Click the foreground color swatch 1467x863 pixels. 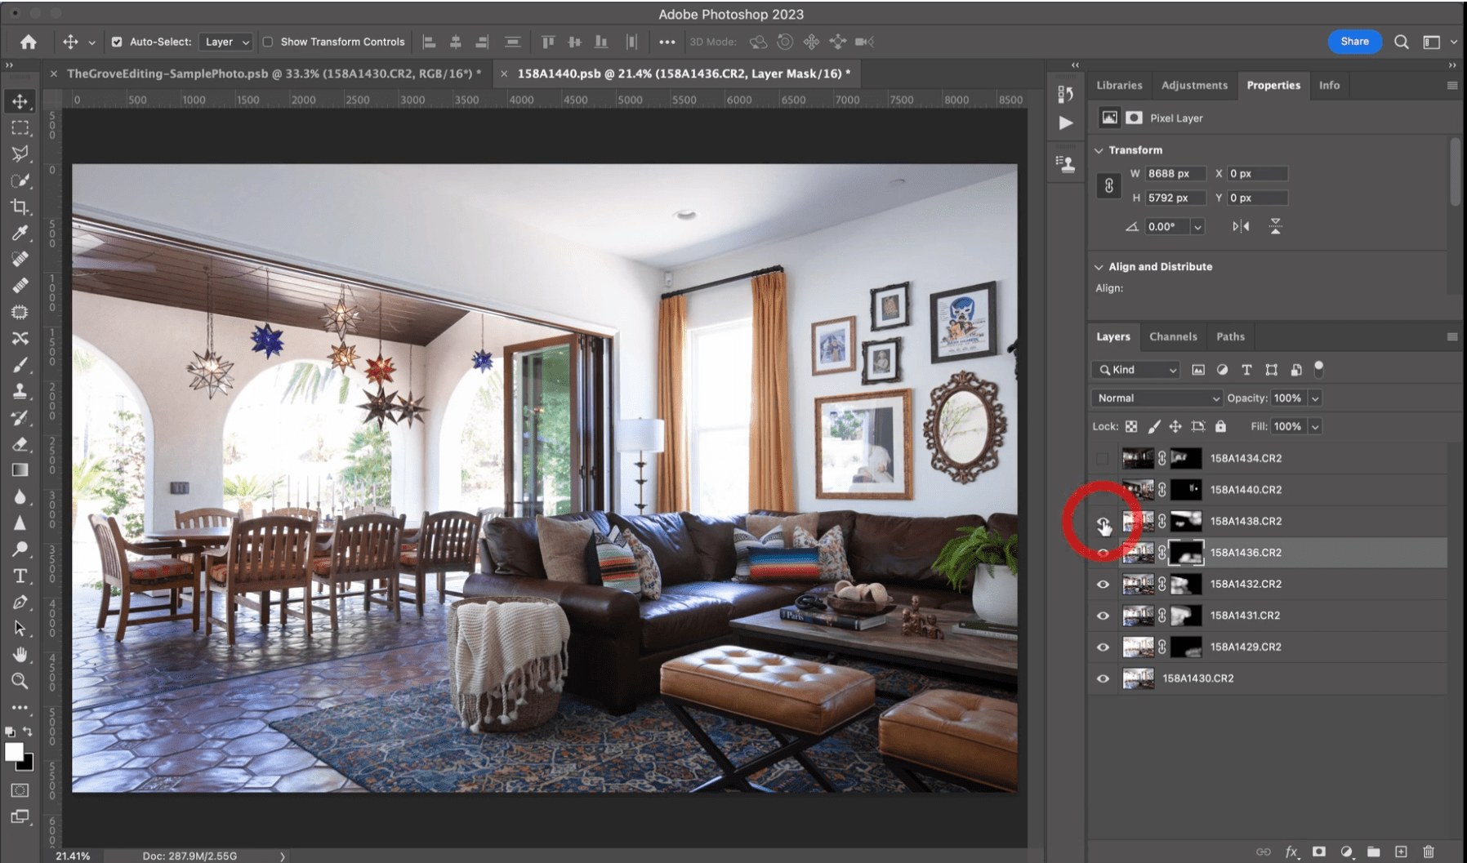pyautogui.click(x=14, y=752)
